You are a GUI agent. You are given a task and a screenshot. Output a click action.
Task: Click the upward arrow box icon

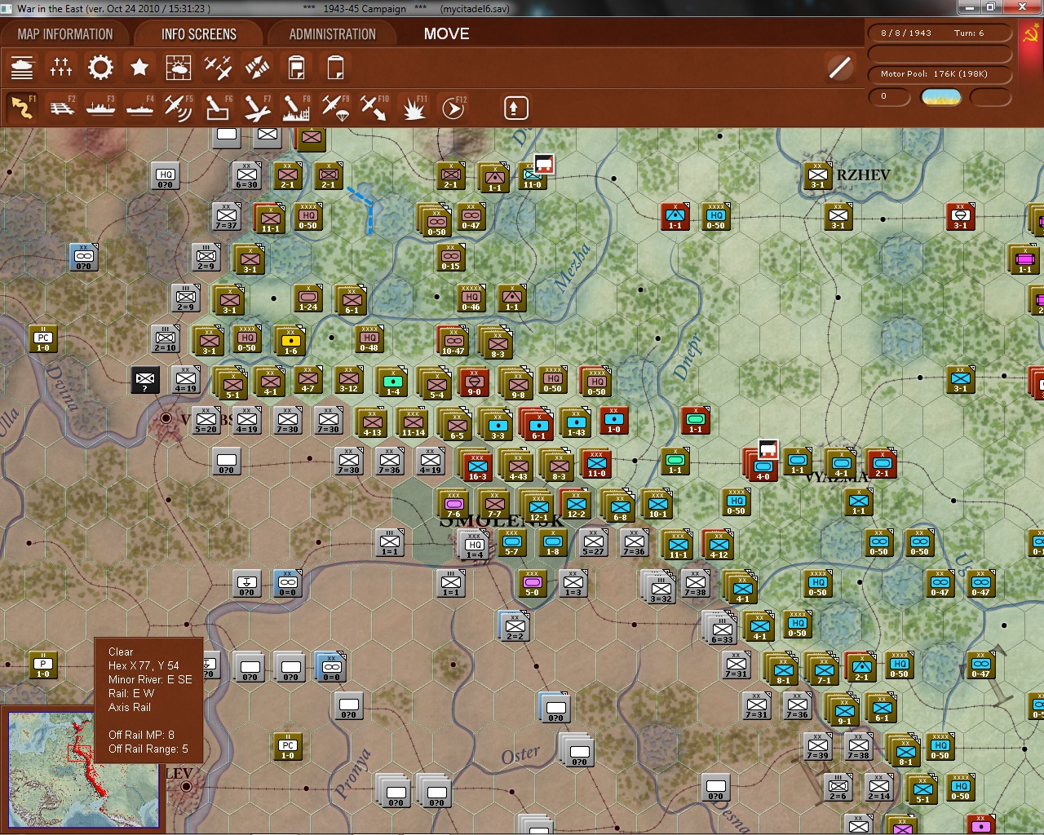[515, 108]
